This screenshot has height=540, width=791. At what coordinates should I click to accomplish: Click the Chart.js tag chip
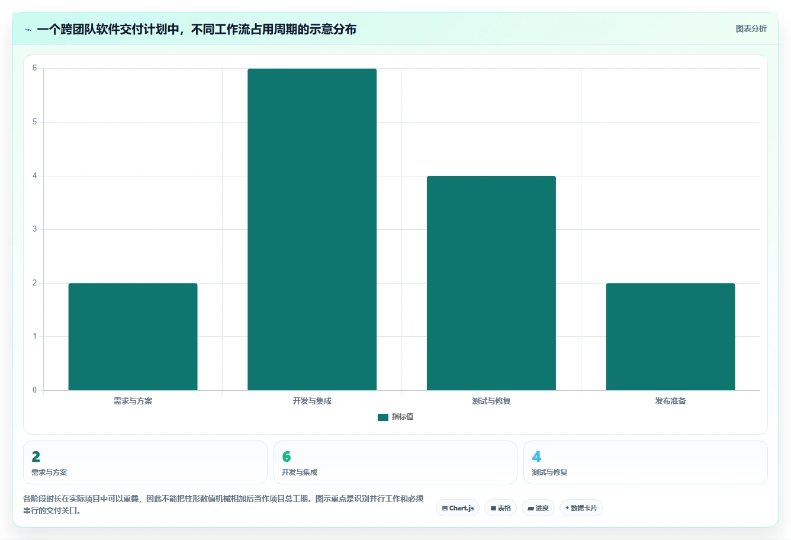(458, 508)
